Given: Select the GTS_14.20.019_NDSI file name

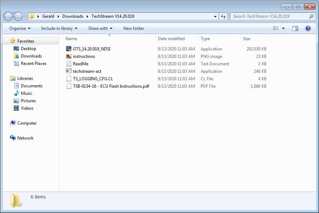Looking at the screenshot, I should tap(92, 49).
